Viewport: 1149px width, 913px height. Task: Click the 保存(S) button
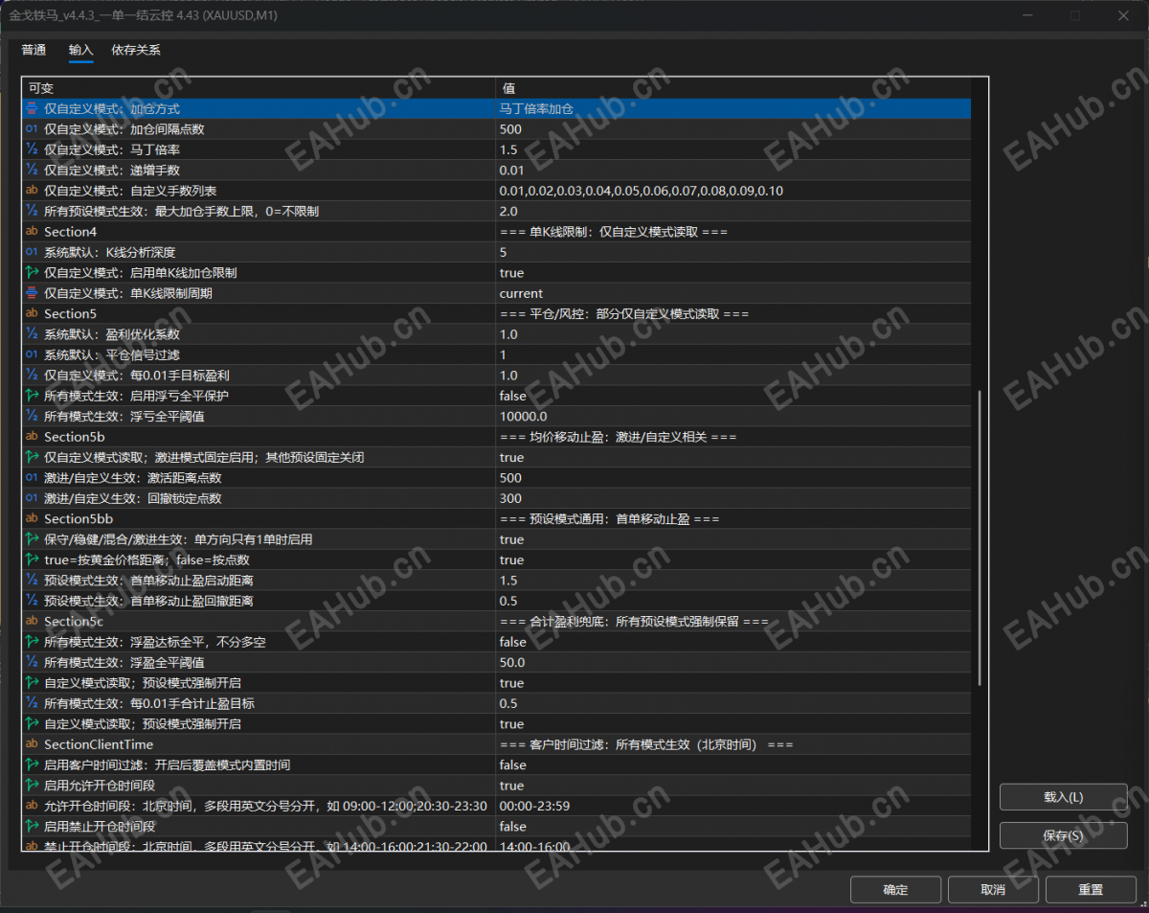1063,835
